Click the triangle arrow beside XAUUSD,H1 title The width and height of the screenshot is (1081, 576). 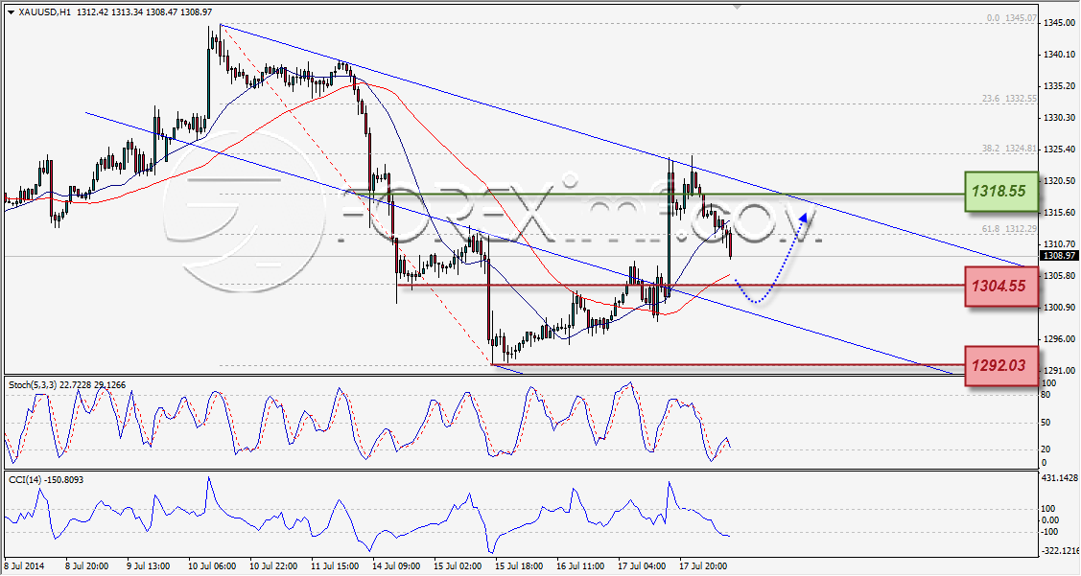12,12
